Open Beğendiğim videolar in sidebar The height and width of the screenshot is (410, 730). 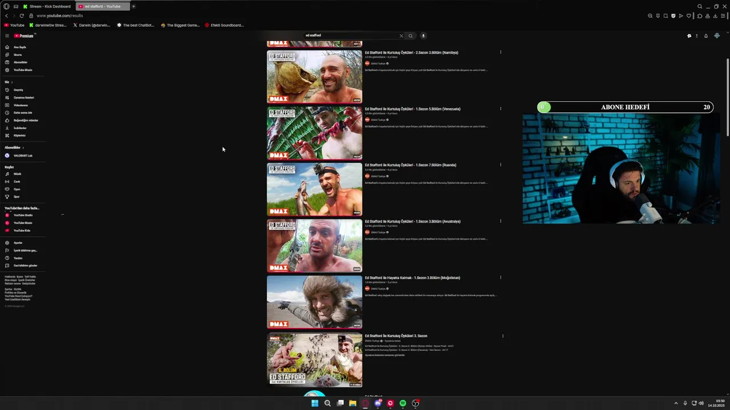point(26,120)
